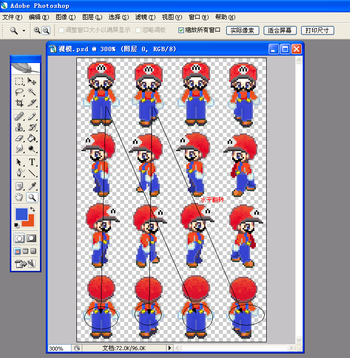
Task: Open 图像(I) menu
Action: coord(66,17)
